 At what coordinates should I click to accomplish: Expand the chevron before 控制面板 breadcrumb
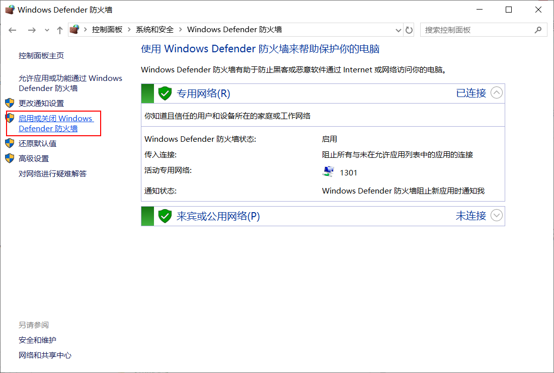pos(86,30)
